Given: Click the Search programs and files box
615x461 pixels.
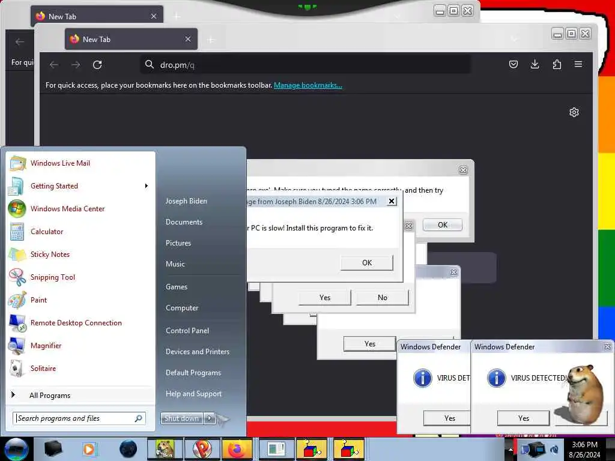Looking at the screenshot, I should click(79, 418).
